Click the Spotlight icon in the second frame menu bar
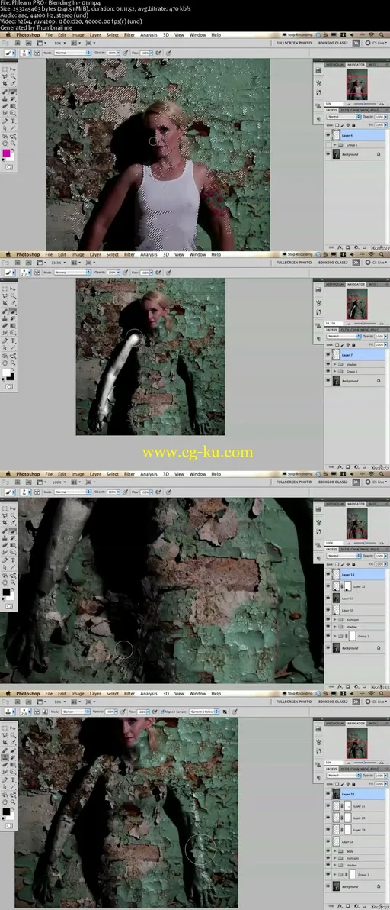 [382, 254]
